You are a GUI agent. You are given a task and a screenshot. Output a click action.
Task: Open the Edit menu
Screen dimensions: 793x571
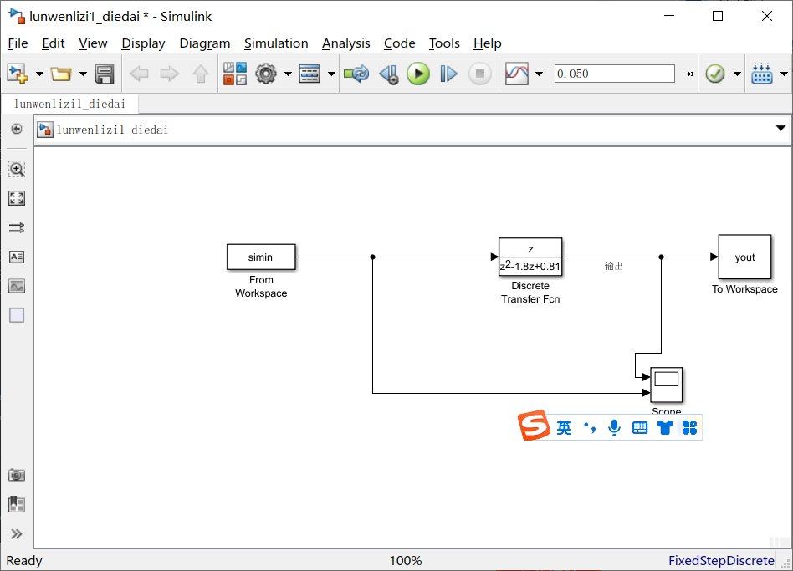(x=53, y=43)
